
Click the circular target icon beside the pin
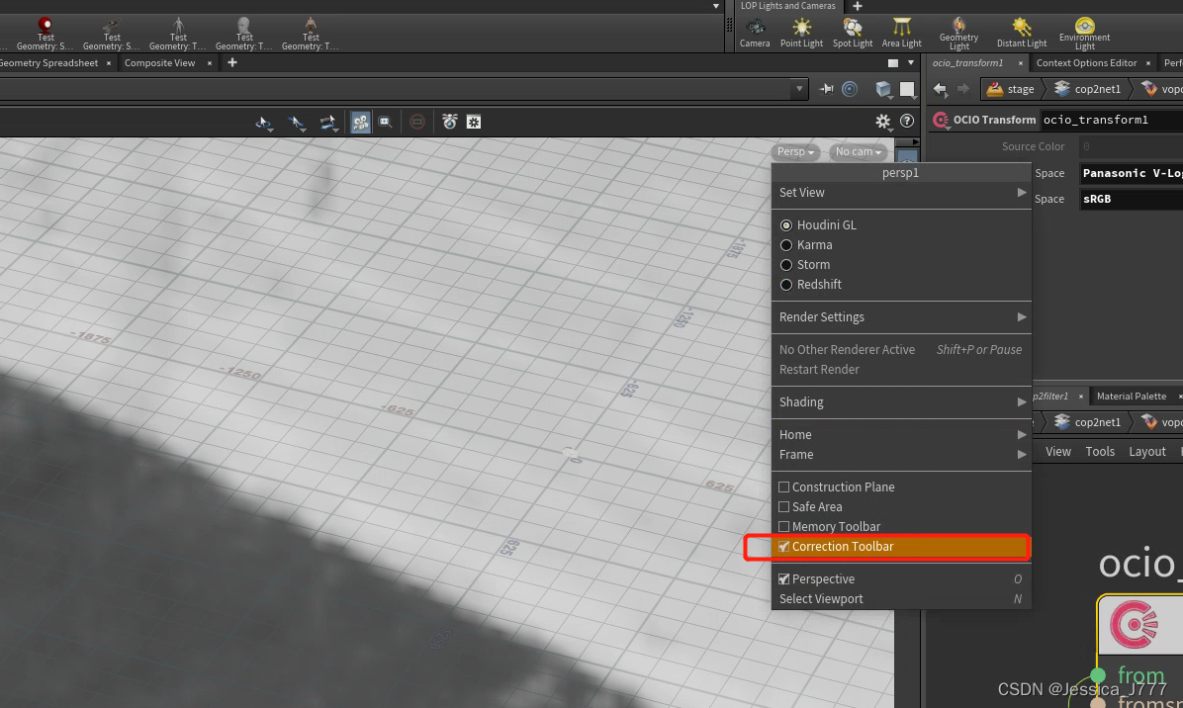(850, 89)
